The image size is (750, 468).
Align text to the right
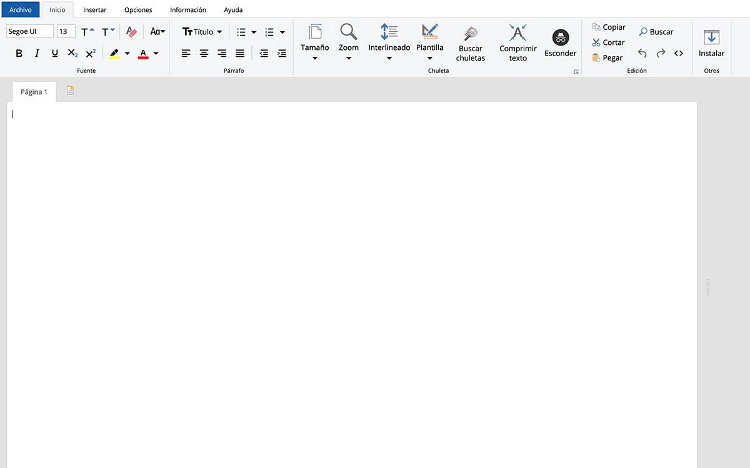coord(222,54)
